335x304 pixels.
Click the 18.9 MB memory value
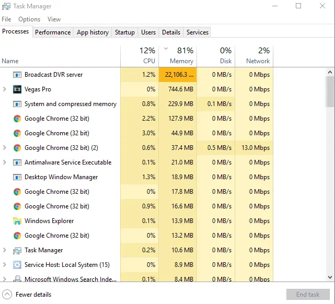pos(182,177)
